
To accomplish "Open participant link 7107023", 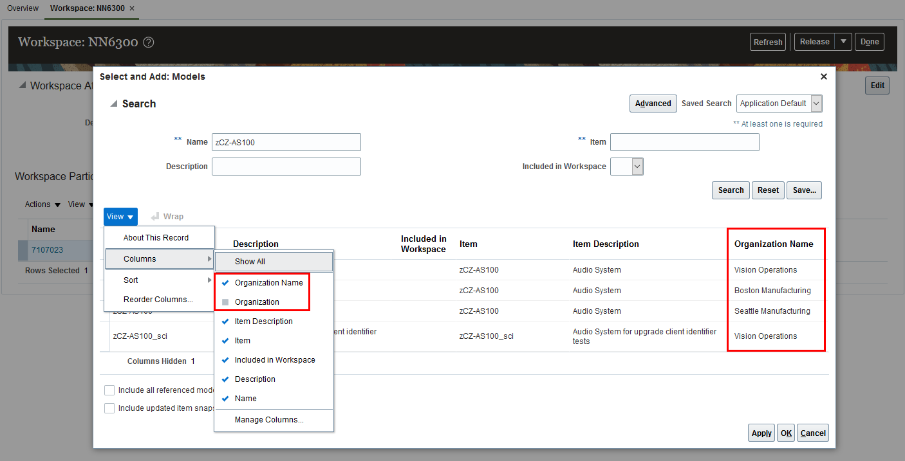I will pyautogui.click(x=48, y=250).
